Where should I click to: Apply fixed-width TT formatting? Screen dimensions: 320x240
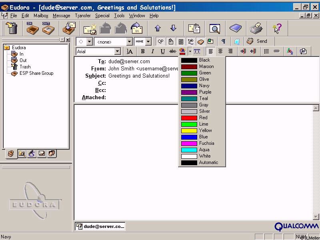click(197, 52)
